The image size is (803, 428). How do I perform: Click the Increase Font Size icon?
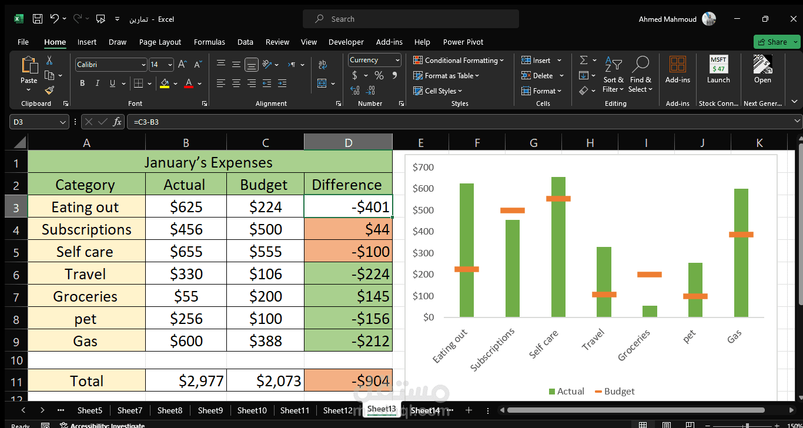[182, 64]
